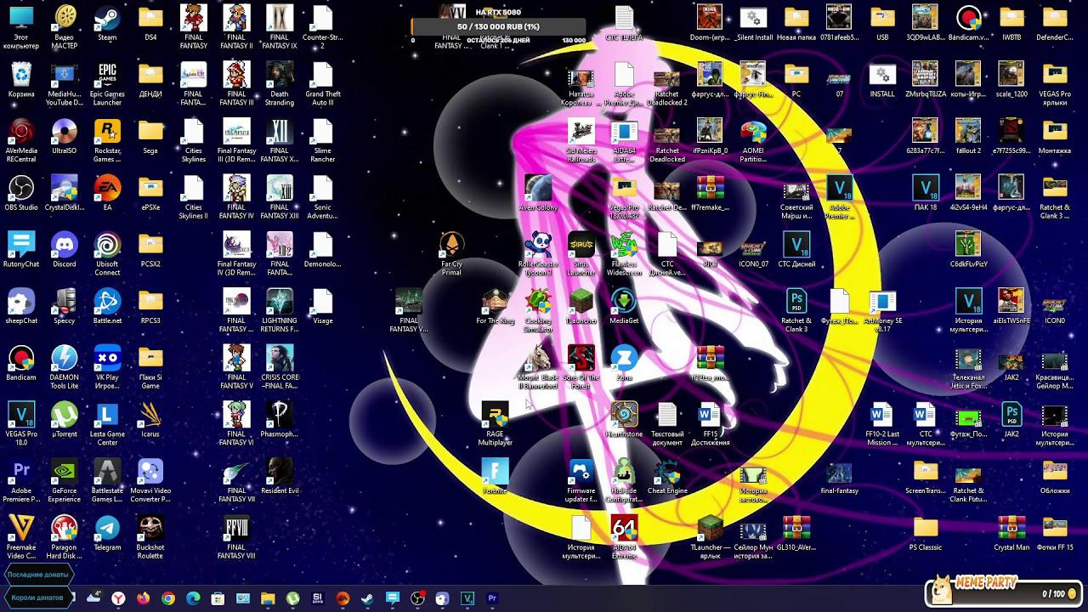Open the Discord desktop shortcut
Viewport: 1088px width, 612px height.
[x=65, y=250]
